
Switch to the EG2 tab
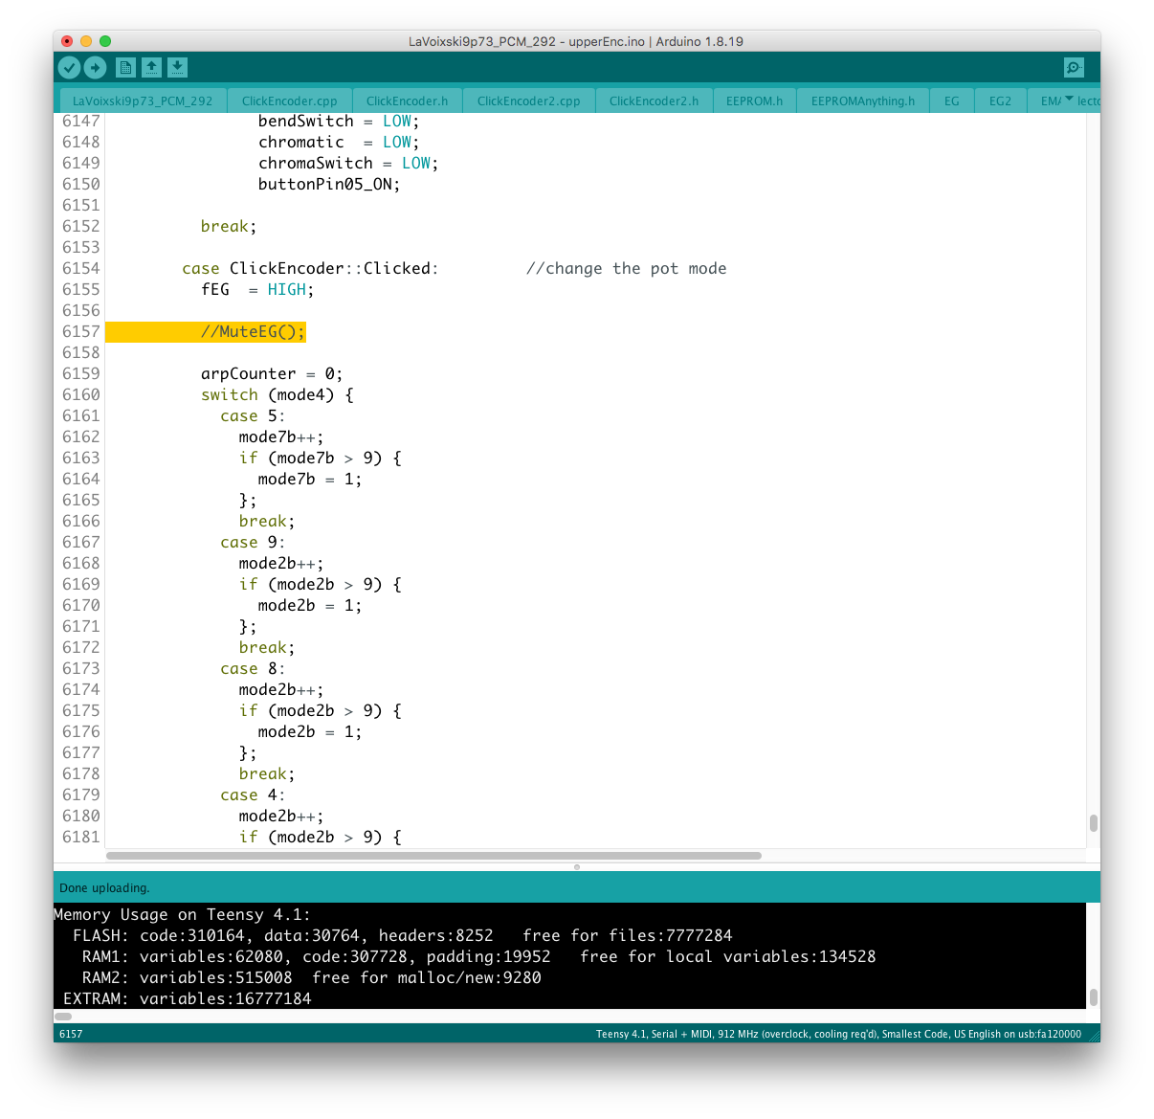click(1000, 101)
